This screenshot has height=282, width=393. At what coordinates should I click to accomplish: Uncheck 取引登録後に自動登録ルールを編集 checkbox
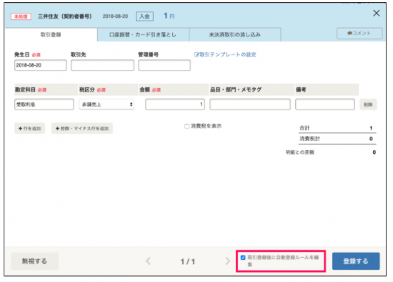click(x=243, y=258)
